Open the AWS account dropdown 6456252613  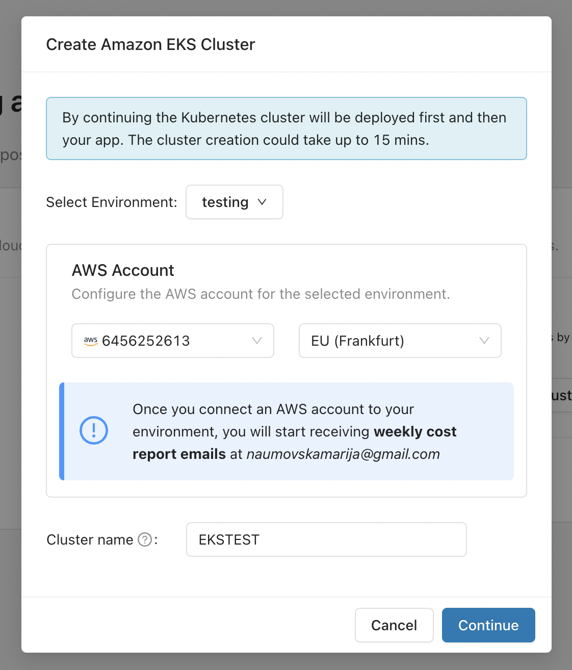pyautogui.click(x=173, y=341)
